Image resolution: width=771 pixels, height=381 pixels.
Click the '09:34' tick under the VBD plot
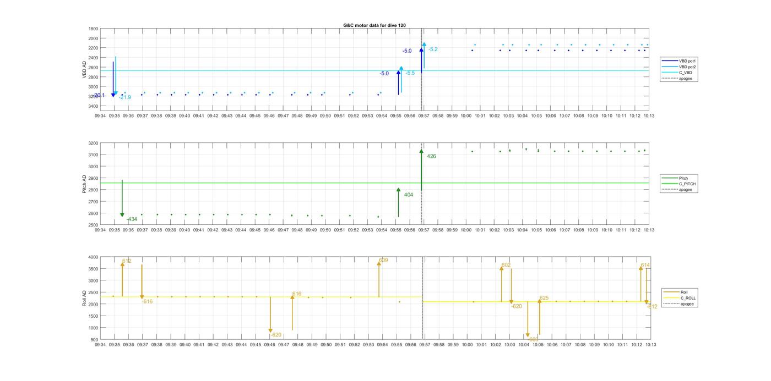point(100,116)
